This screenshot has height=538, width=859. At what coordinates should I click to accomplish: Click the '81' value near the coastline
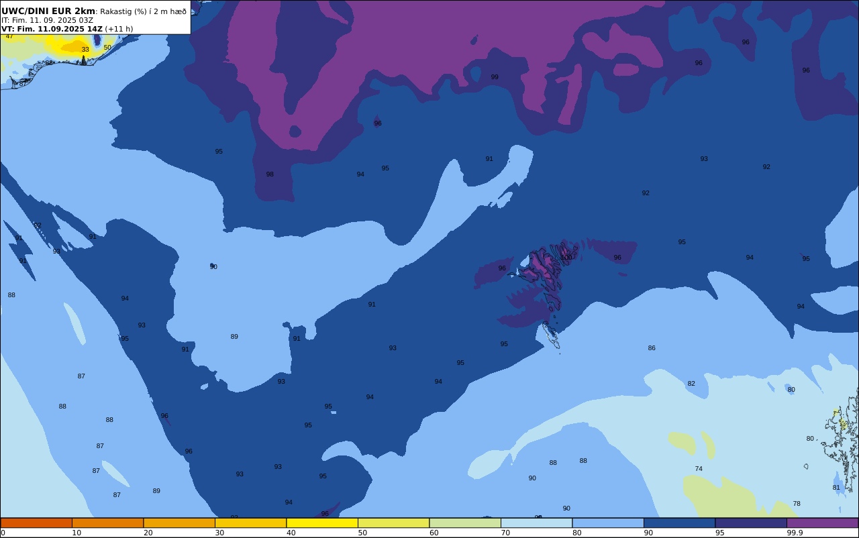(836, 488)
